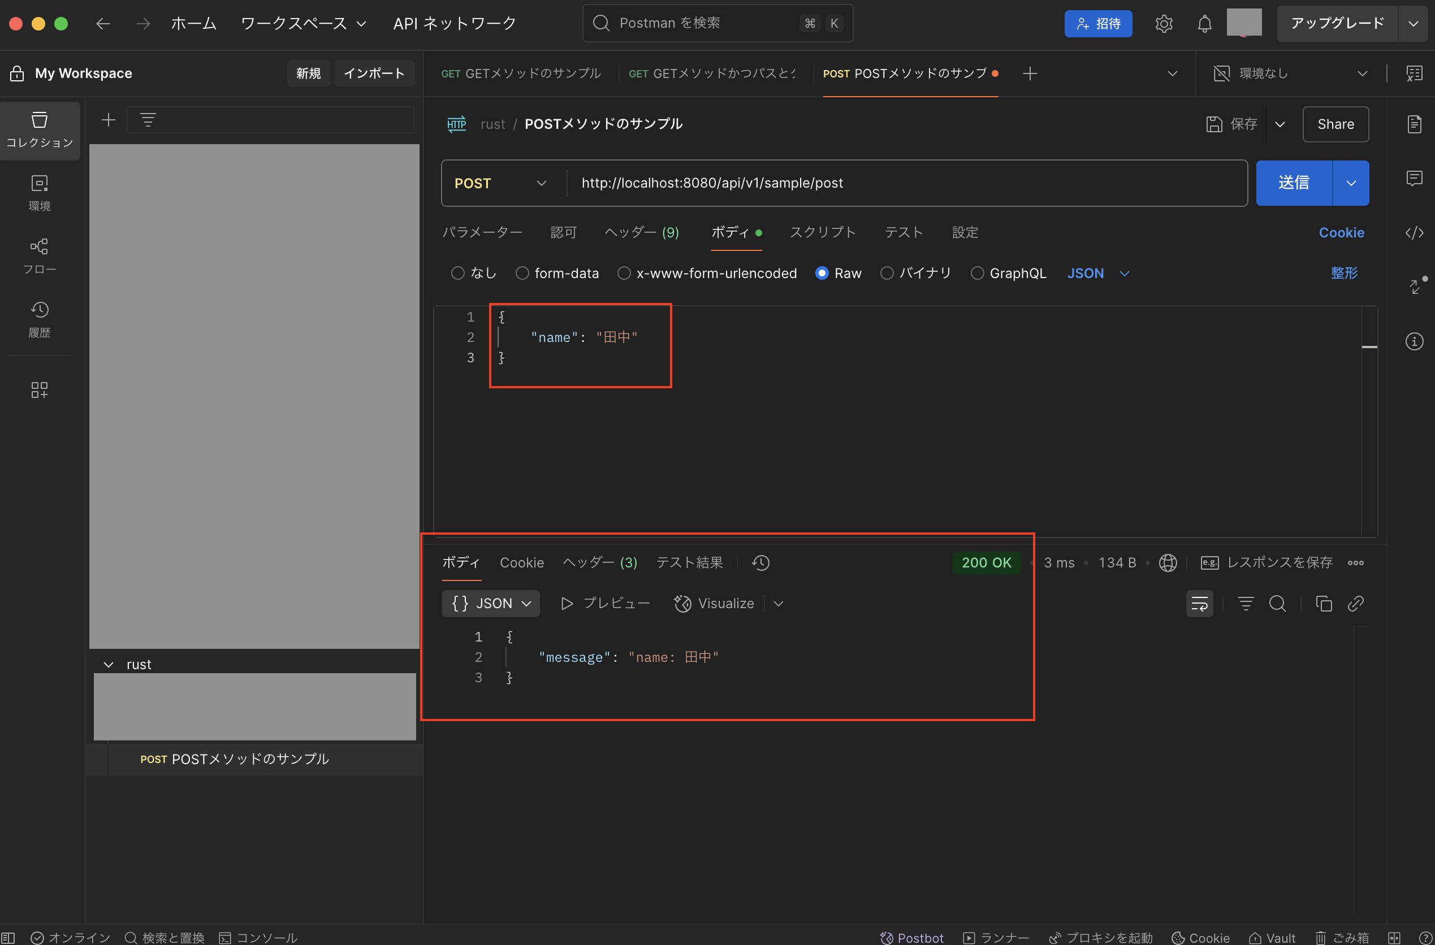Open the GETメソッドのサンプル request tab

521,73
